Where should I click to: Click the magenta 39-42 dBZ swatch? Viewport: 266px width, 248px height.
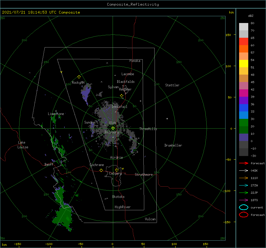tap(244, 93)
